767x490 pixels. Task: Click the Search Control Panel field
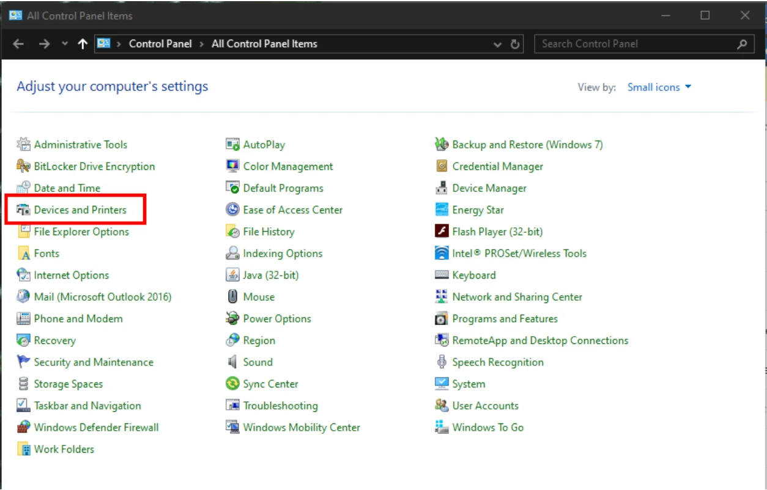tap(643, 44)
